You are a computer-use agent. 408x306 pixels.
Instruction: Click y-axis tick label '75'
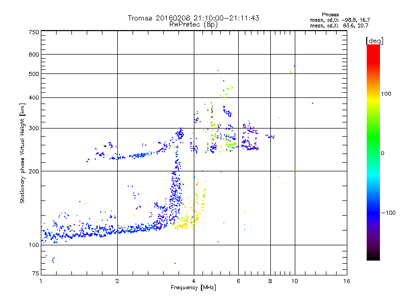(36, 273)
